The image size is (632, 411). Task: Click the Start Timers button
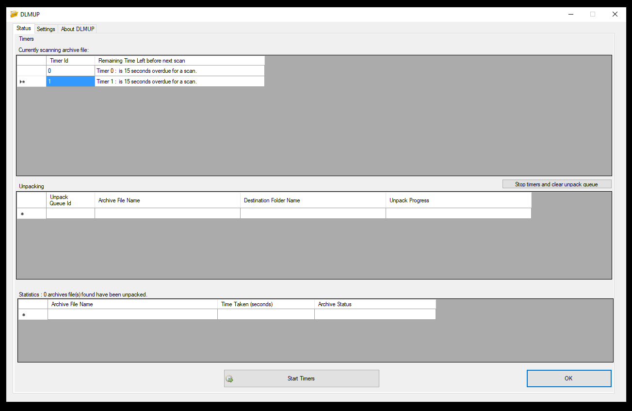(301, 378)
